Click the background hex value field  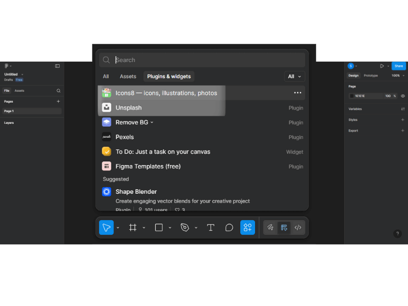point(366,96)
